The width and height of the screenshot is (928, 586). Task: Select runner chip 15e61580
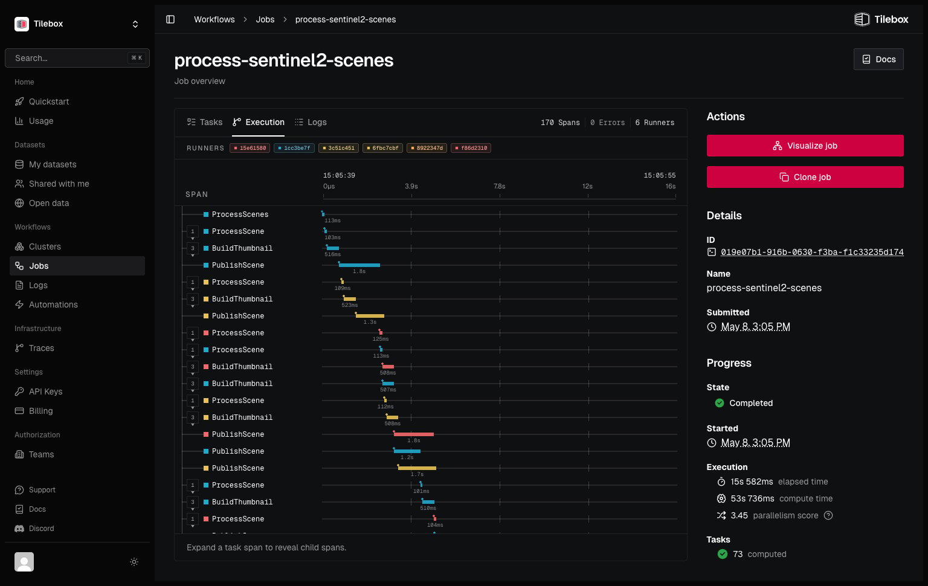[250, 148]
